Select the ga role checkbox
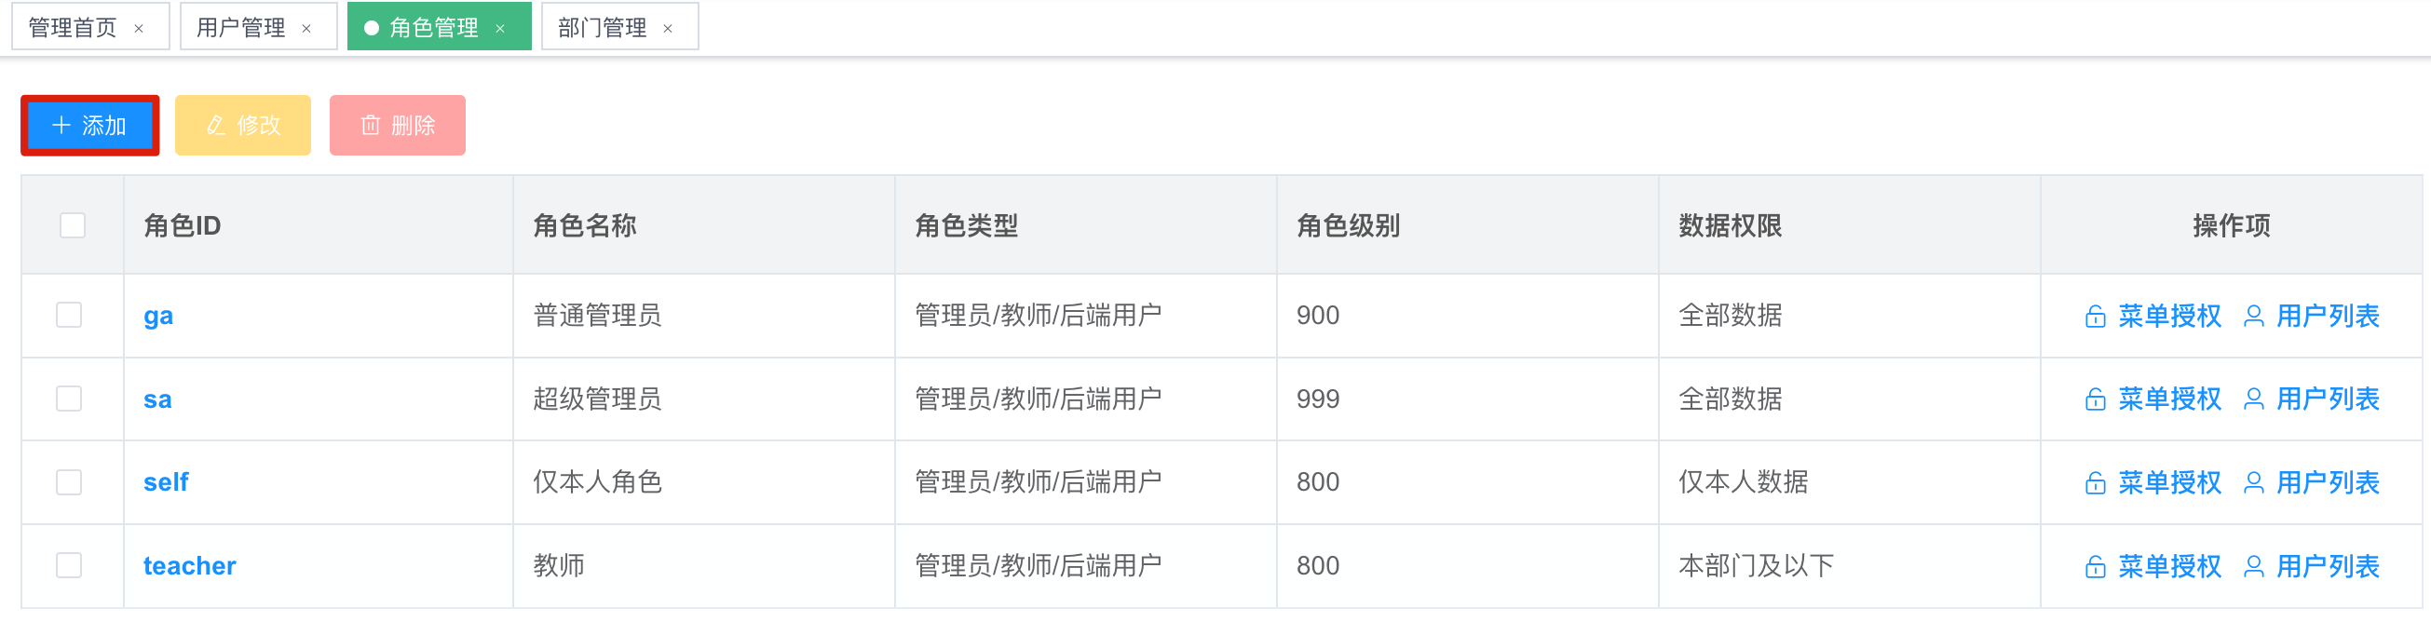The width and height of the screenshot is (2431, 622). coord(69,316)
